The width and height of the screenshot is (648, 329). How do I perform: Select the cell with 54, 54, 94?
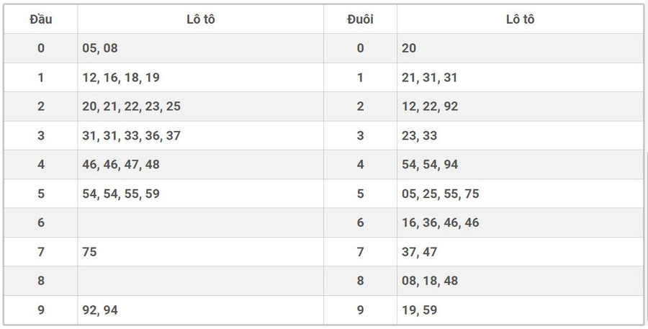click(x=430, y=164)
